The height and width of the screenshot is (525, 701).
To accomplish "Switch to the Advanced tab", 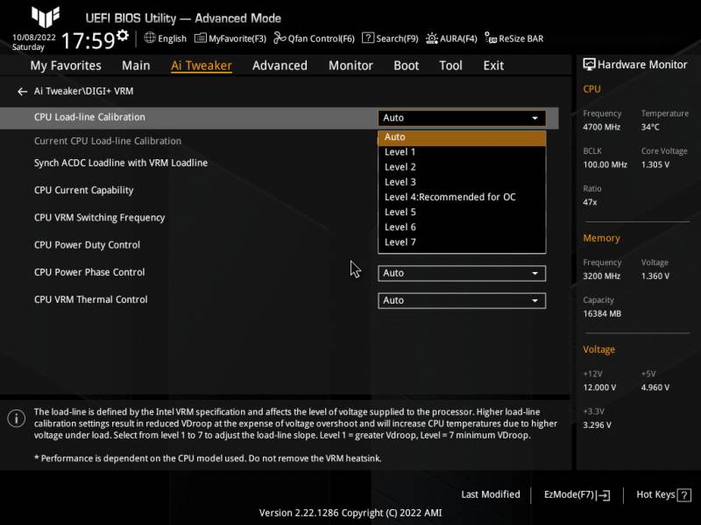I will point(280,66).
